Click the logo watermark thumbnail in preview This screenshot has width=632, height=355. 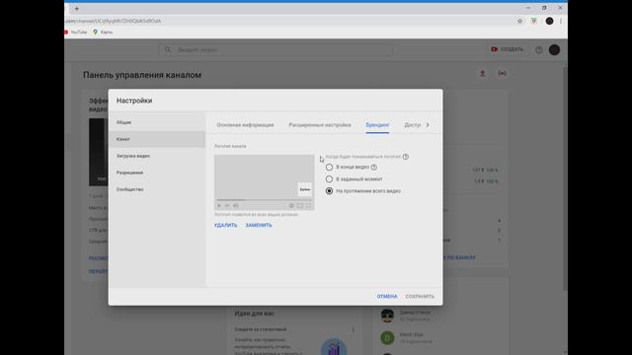click(305, 189)
